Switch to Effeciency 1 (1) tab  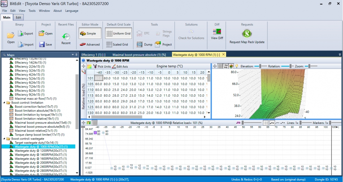click(x=93, y=55)
